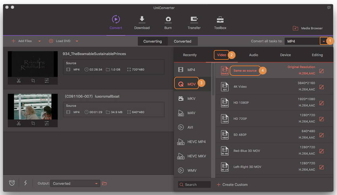This screenshot has width=337, height=195.
Task: Open the Download section
Action: [x=142, y=22]
